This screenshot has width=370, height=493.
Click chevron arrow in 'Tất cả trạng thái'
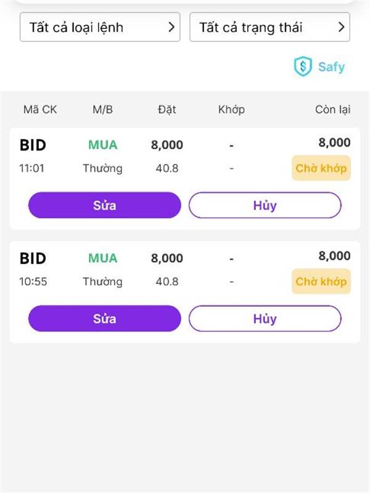[342, 27]
